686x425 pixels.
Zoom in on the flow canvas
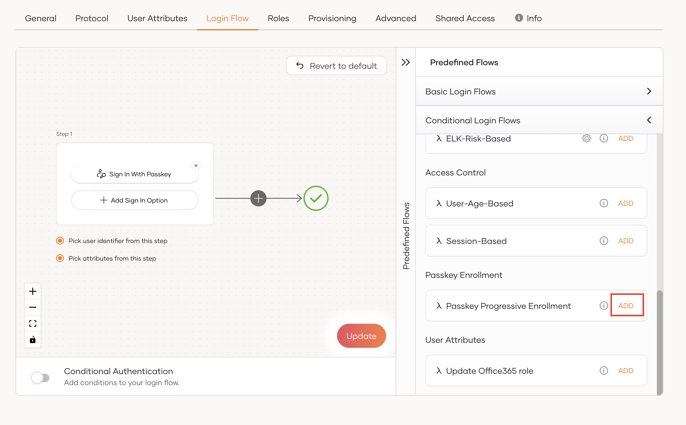click(32, 291)
